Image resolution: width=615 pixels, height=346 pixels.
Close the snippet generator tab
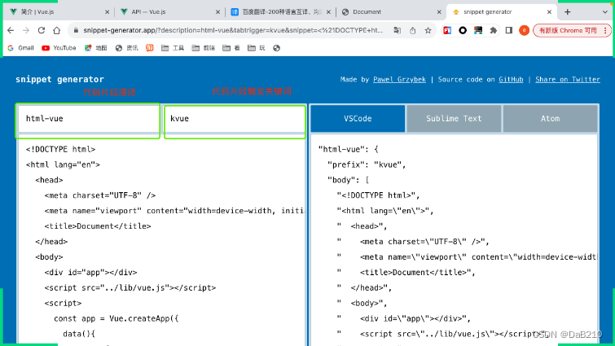(549, 12)
